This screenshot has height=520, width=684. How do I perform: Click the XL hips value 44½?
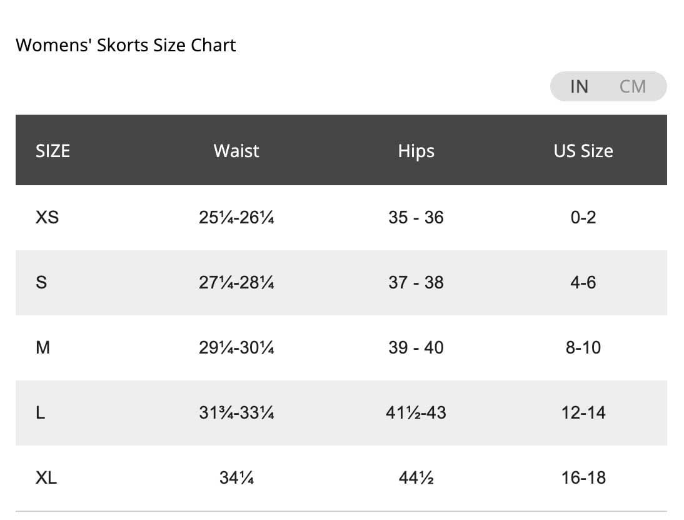[416, 478]
